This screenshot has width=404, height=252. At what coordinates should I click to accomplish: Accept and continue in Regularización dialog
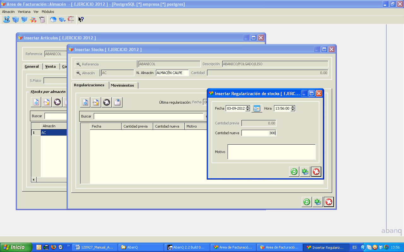tap(294, 172)
